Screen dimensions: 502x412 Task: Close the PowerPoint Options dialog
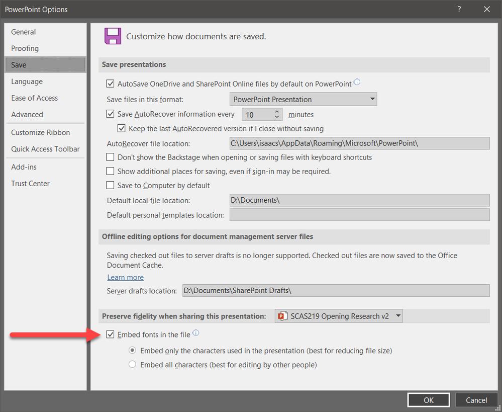click(486, 9)
